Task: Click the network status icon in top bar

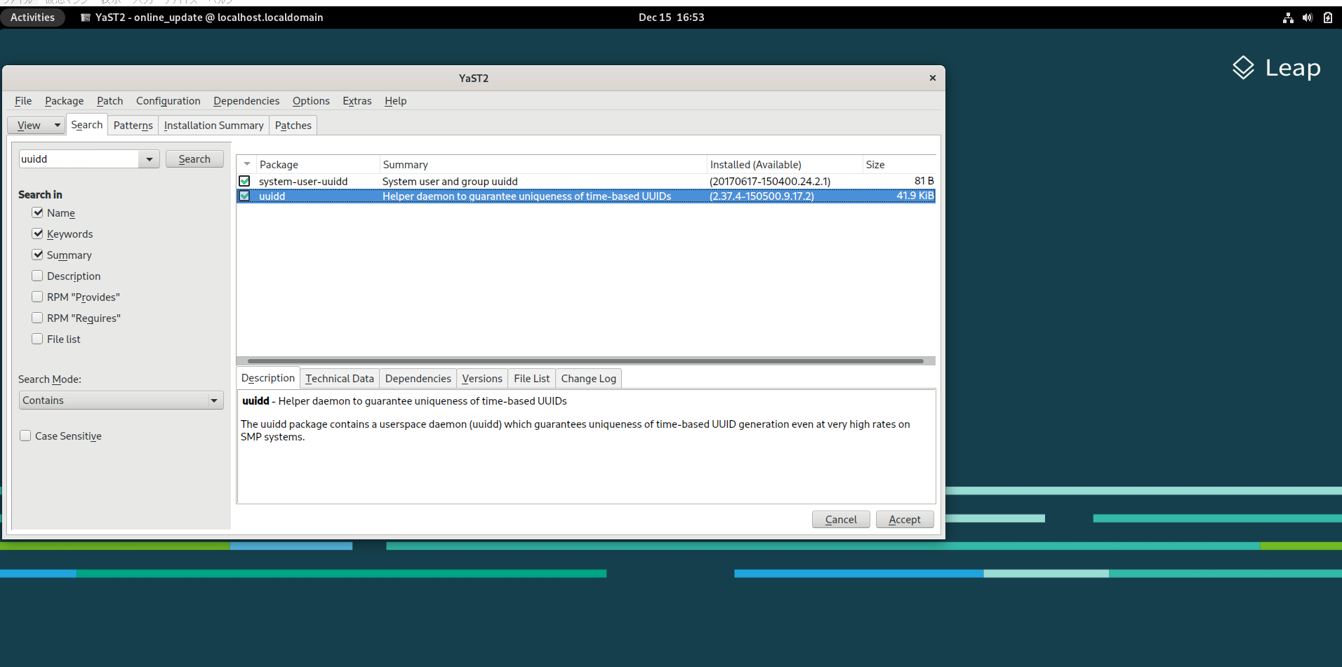Action: pos(1288,18)
